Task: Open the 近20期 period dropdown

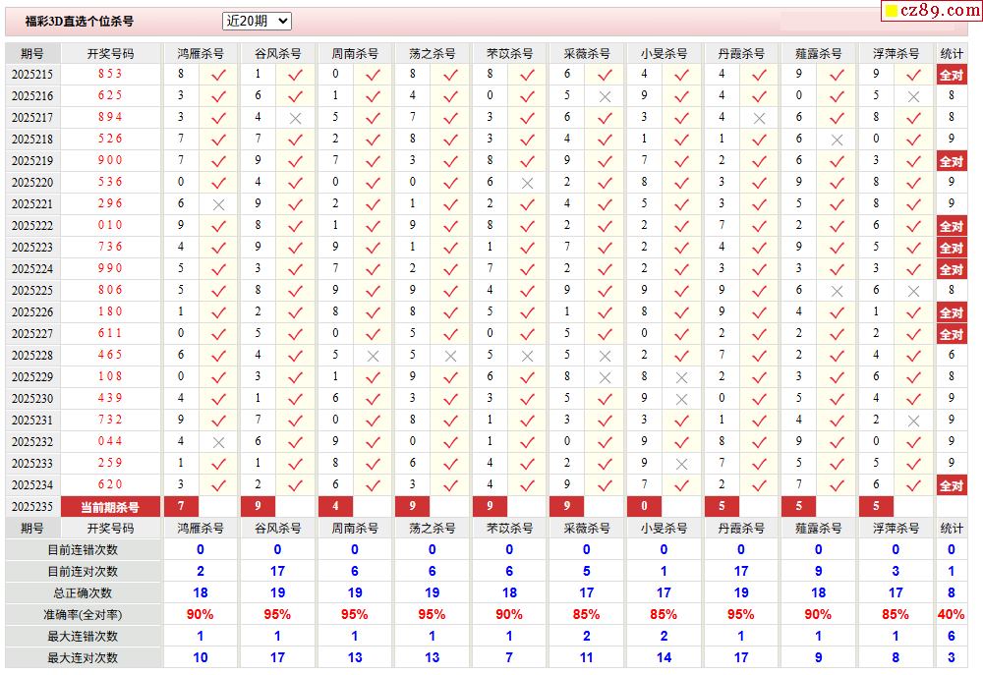Action: pos(257,21)
